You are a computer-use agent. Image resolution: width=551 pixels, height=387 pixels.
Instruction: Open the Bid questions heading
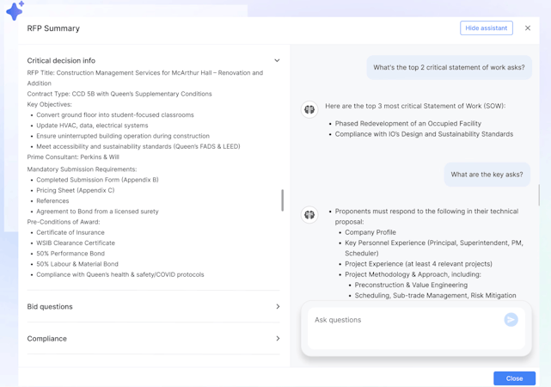pos(50,307)
